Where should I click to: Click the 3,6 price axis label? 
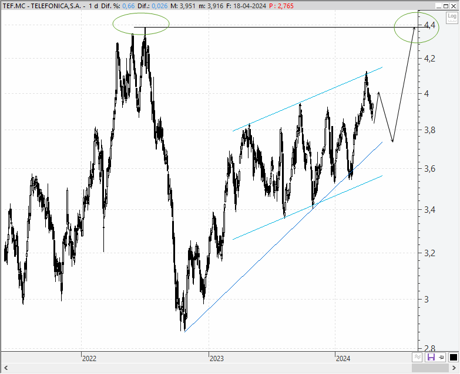[x=429, y=169]
